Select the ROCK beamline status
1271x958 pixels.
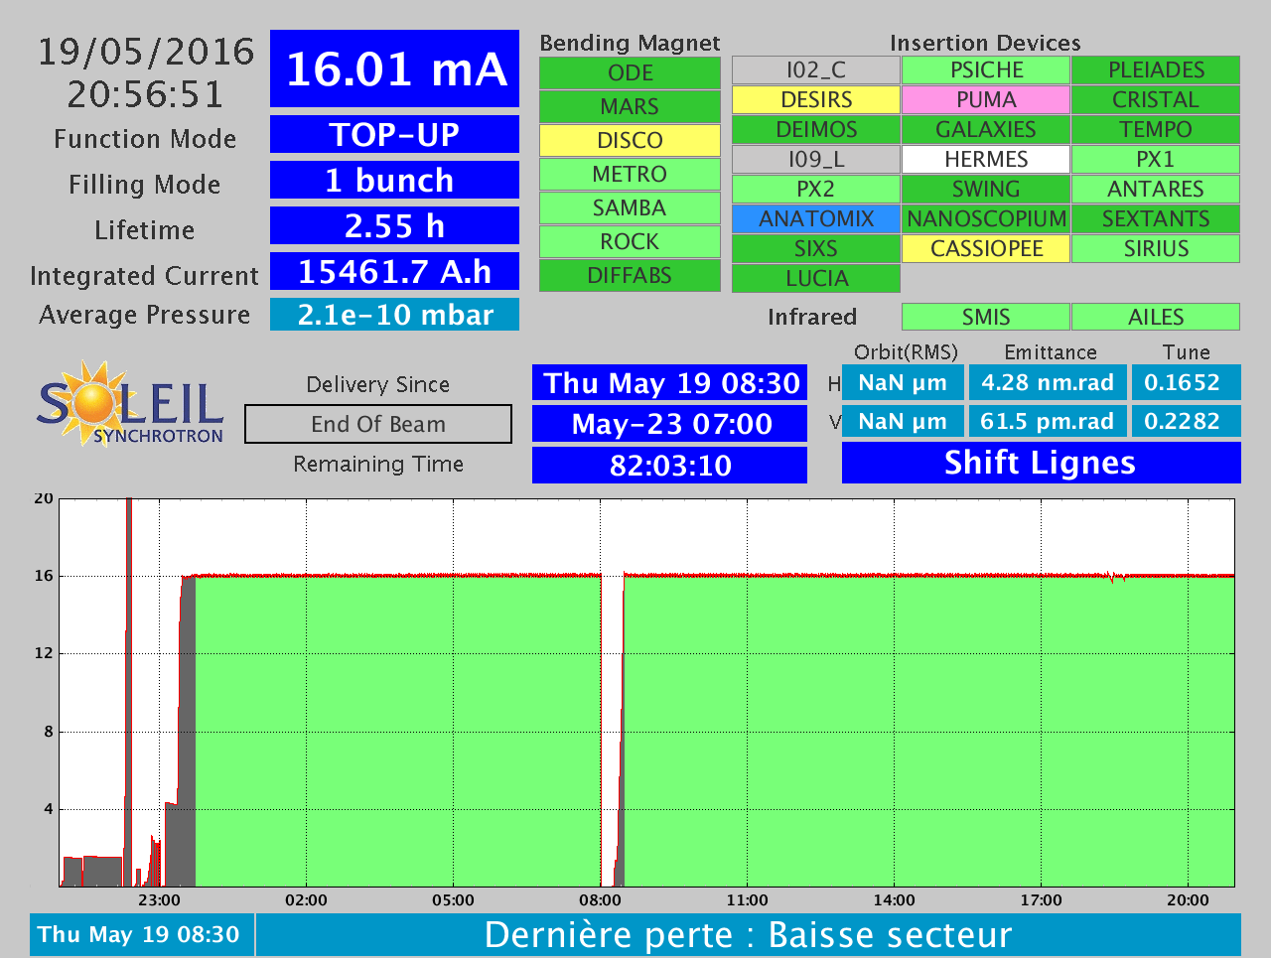tap(630, 241)
